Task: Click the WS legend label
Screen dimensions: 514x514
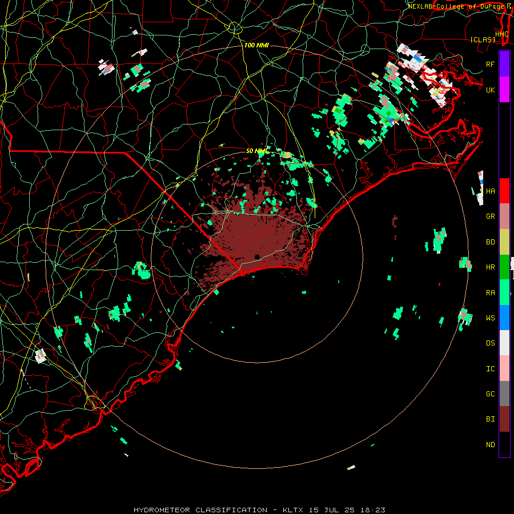Action: [490, 318]
